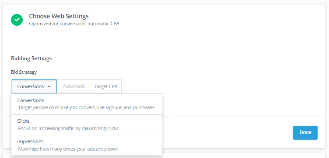Select the Conversions option in the menu
329x158 pixels.
pos(87,104)
